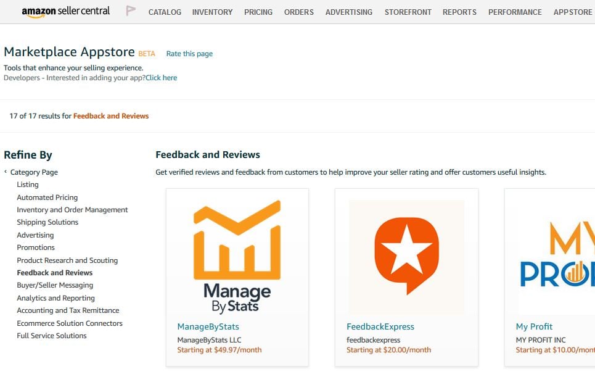
Task: Open the ManageByStats logo image
Action: 237,257
